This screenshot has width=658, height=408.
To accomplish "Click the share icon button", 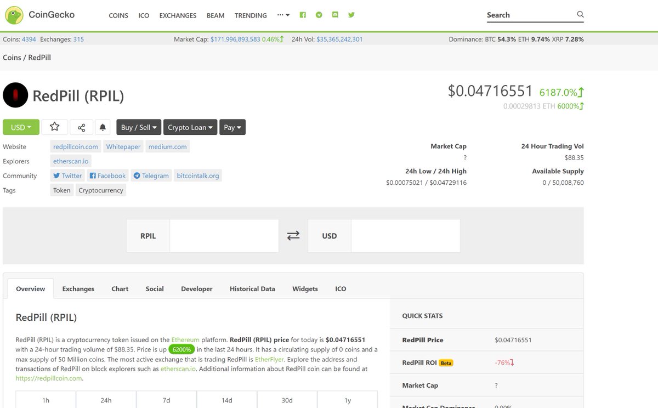I will (81, 127).
